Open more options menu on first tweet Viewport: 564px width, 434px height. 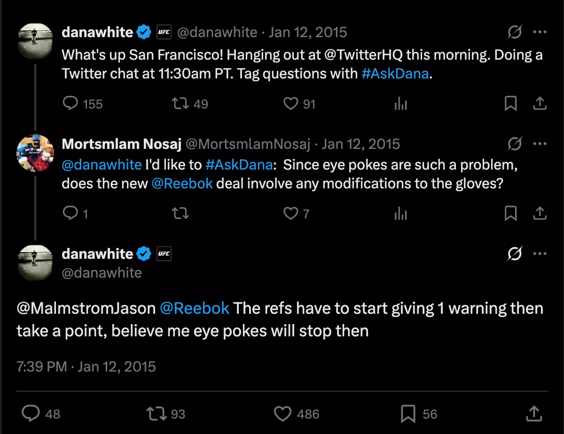540,32
